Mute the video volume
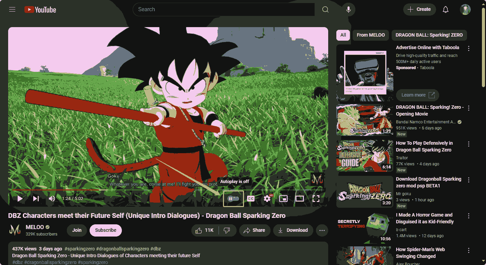The height and width of the screenshot is (265, 486). (52, 199)
